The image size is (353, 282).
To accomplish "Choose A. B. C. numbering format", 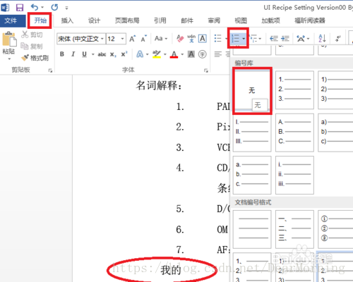I will point(294,133).
